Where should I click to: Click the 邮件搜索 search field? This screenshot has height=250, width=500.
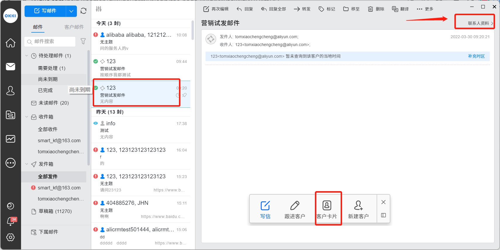point(50,41)
